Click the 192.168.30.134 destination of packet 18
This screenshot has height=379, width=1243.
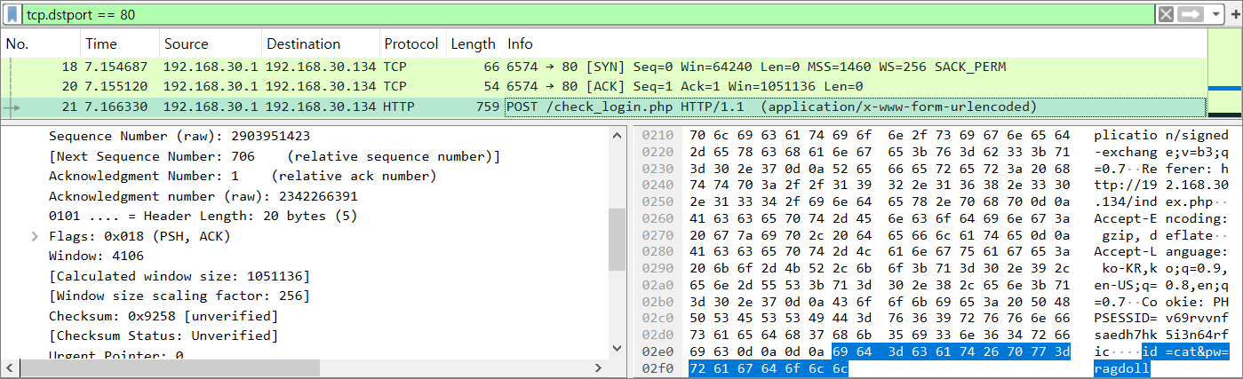[x=321, y=67]
